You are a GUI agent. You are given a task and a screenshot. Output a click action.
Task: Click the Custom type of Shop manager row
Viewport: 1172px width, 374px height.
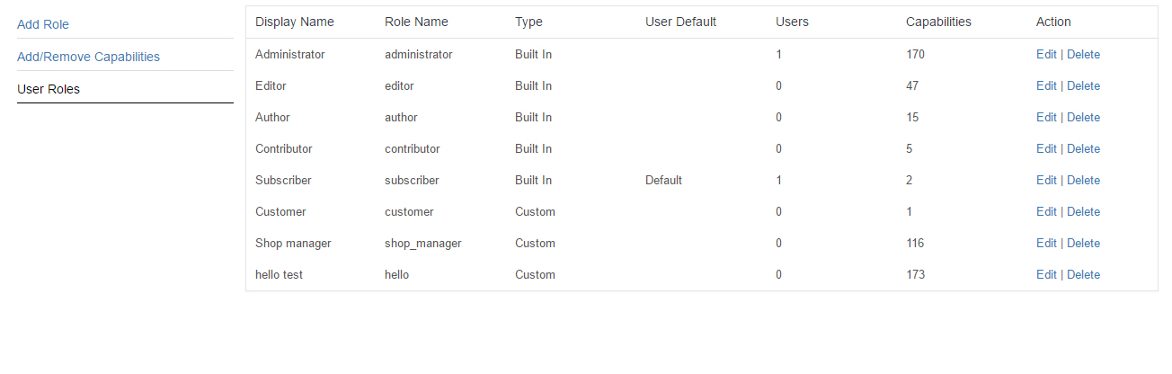(535, 243)
